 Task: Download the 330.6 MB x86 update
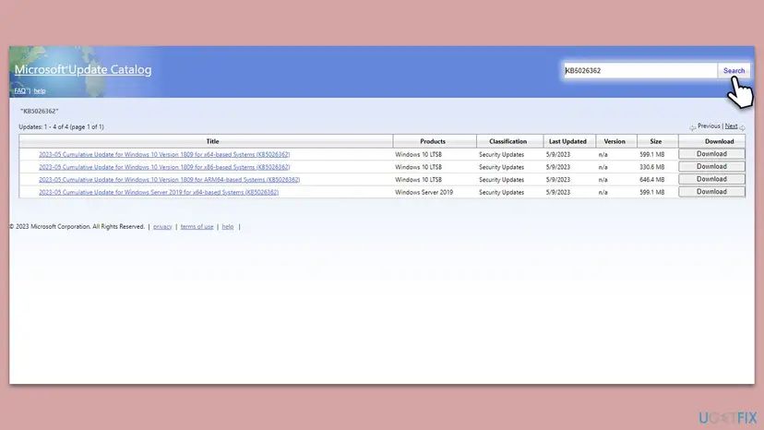pyautogui.click(x=711, y=167)
